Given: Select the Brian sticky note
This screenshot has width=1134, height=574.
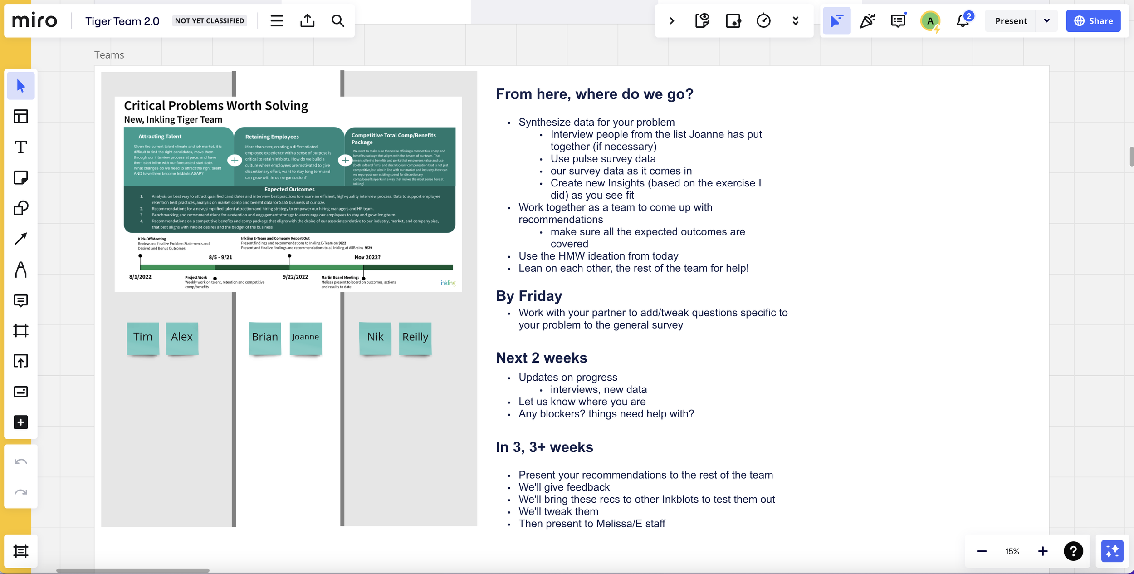Looking at the screenshot, I should click(265, 338).
